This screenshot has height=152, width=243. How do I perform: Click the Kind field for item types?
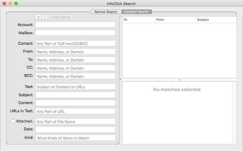[76, 138]
